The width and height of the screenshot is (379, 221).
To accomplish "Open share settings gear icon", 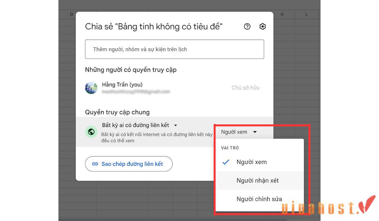I will coord(262,27).
